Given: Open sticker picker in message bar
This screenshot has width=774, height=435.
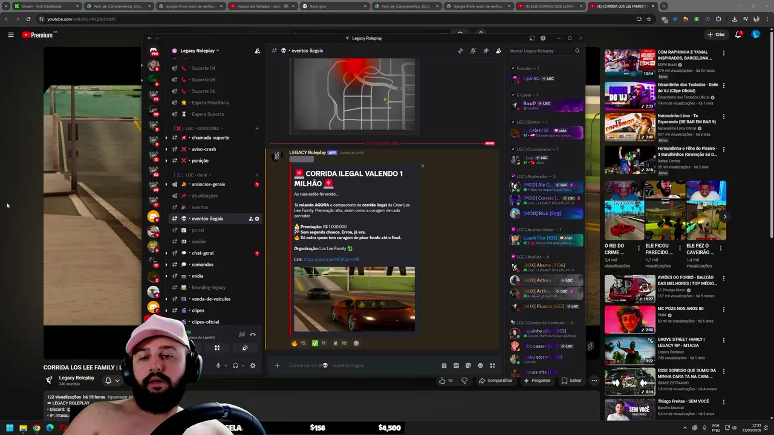Looking at the screenshot, I should [x=468, y=366].
